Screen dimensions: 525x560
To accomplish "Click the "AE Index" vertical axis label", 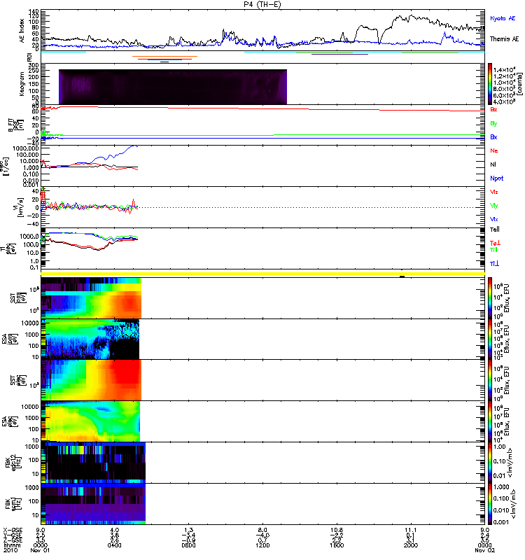I will click(22, 31).
